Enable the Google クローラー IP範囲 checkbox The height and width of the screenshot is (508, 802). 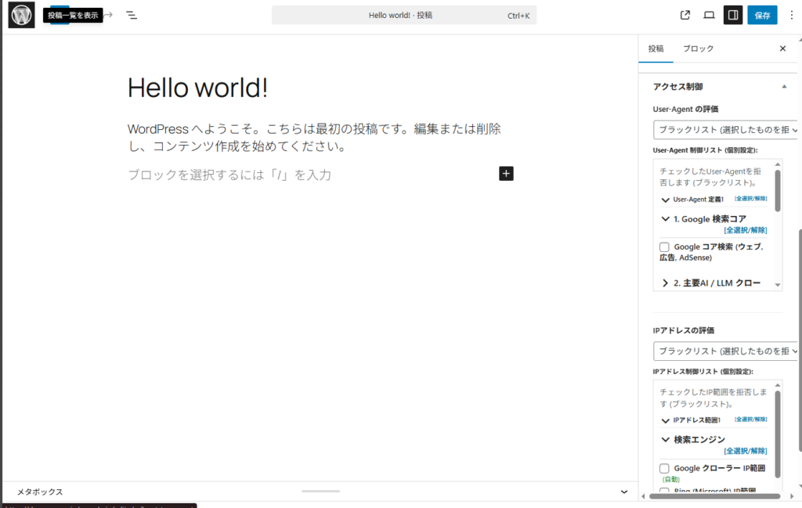(x=664, y=469)
